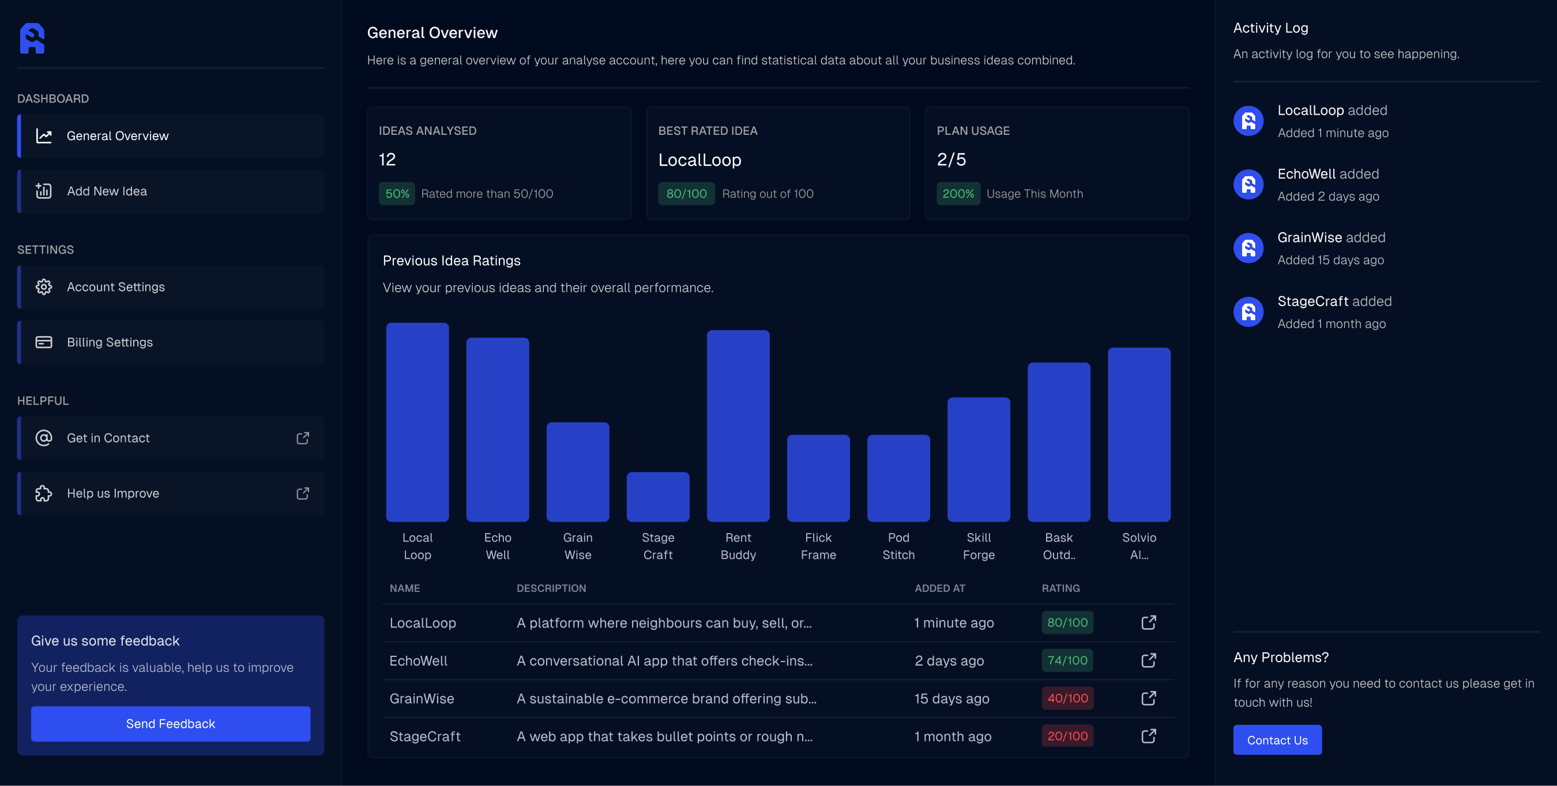Screen dimensions: 1557x786
Task: Open the Account Settings gear icon
Action: tap(44, 287)
